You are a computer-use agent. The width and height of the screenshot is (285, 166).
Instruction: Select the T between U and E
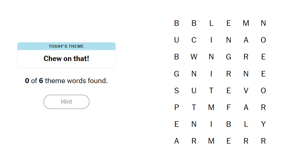click(x=211, y=91)
